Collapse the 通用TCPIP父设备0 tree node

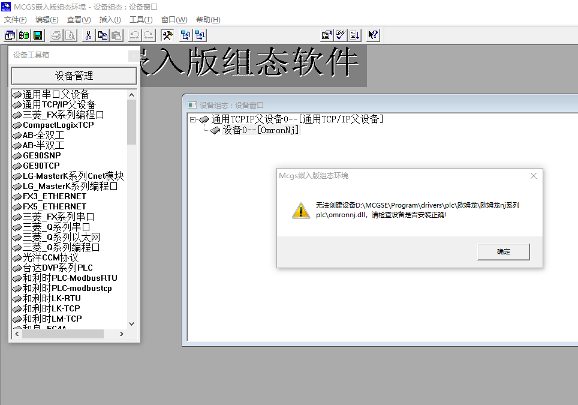pos(193,119)
